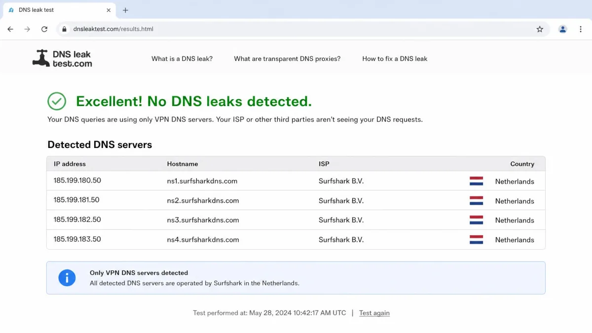Click Netherlands flag in ns3 row
The width and height of the screenshot is (592, 333).
point(476,220)
